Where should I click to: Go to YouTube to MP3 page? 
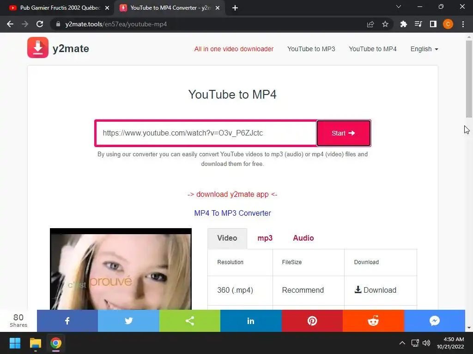coord(311,49)
